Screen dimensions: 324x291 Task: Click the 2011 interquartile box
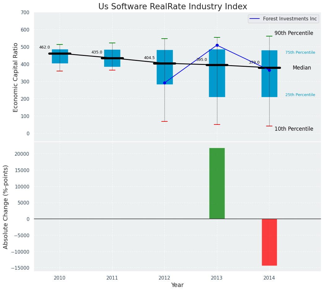point(112,58)
